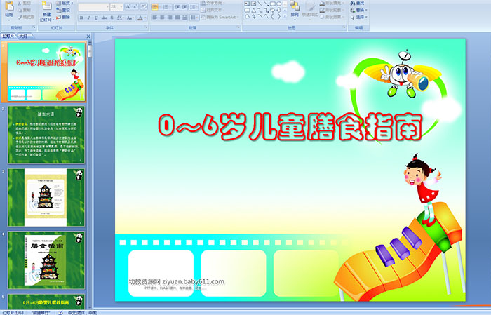Open the Clipboard group dialog launcher
This screenshot has width=491, height=315.
pyautogui.click(x=34, y=28)
